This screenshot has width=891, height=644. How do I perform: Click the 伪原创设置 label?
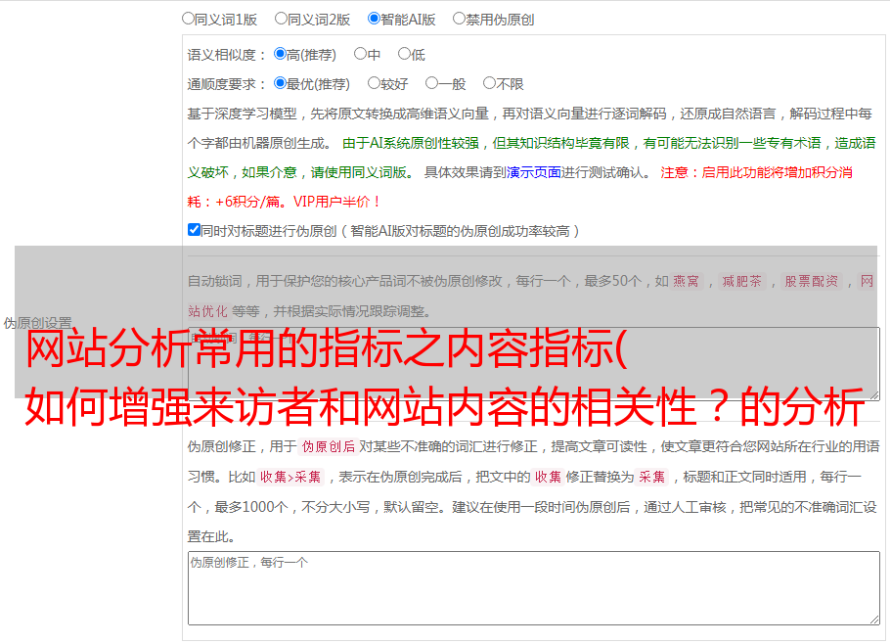tap(38, 323)
